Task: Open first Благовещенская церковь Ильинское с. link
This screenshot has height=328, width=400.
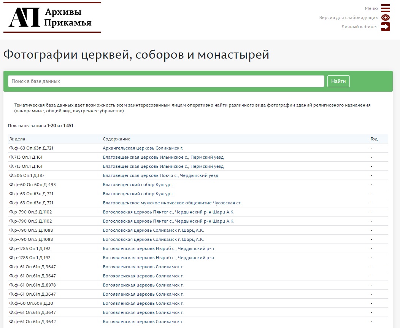Action: point(163,157)
